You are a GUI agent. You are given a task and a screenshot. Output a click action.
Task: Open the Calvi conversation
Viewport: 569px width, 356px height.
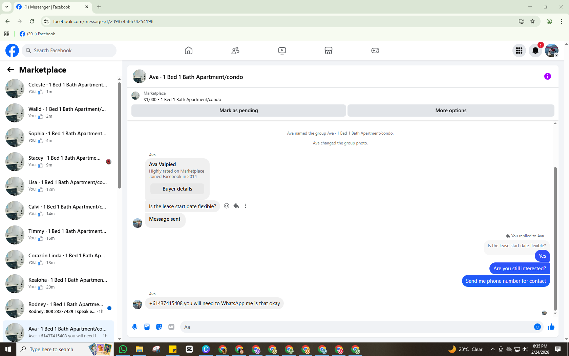[59, 211]
